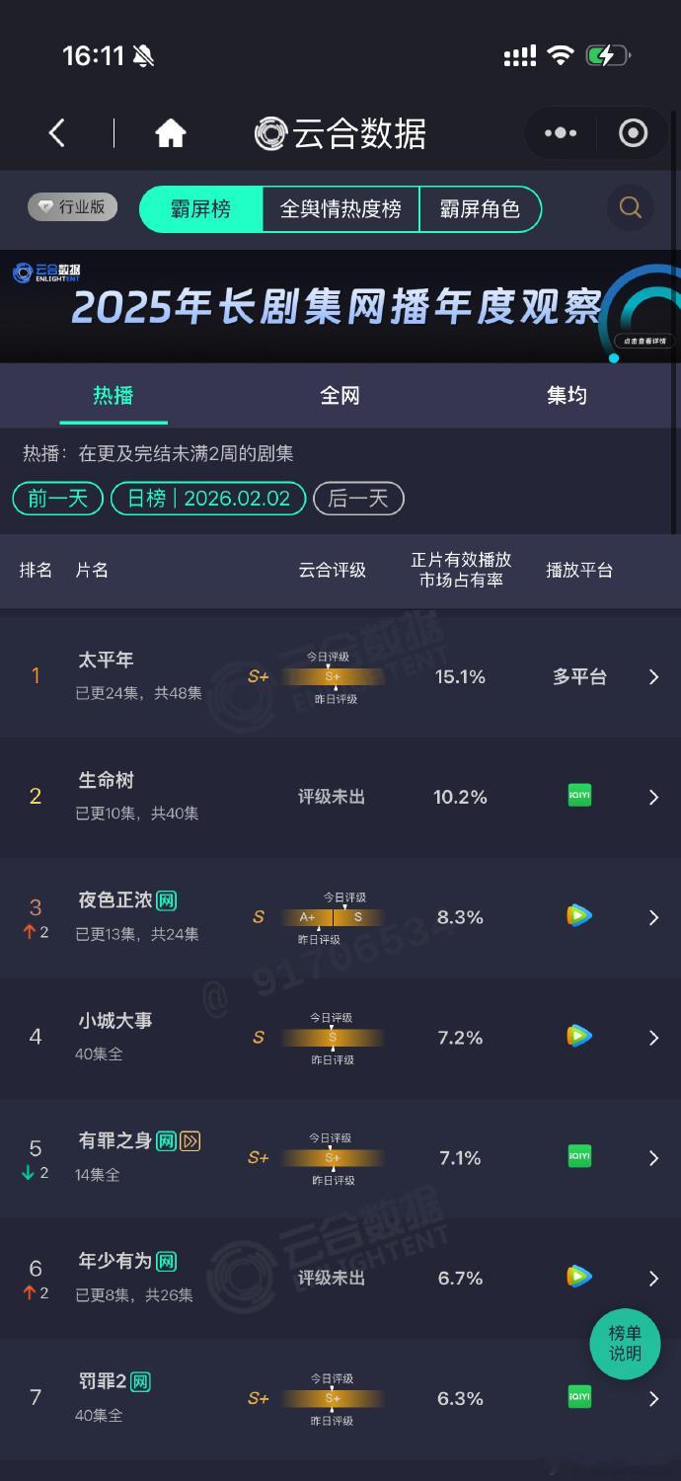Screen dimensions: 681x1481
Task: Go to the previous day with 前一天
Action: pos(56,499)
